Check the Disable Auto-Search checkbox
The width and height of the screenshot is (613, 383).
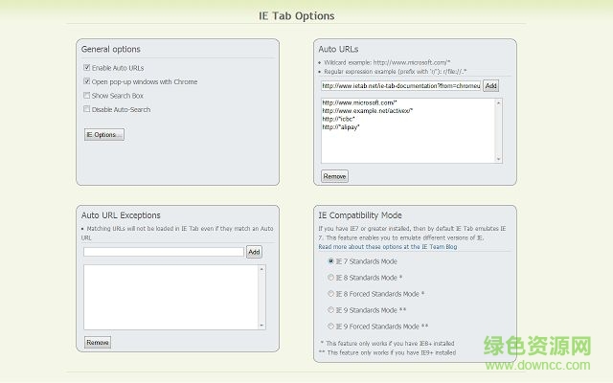(87, 109)
